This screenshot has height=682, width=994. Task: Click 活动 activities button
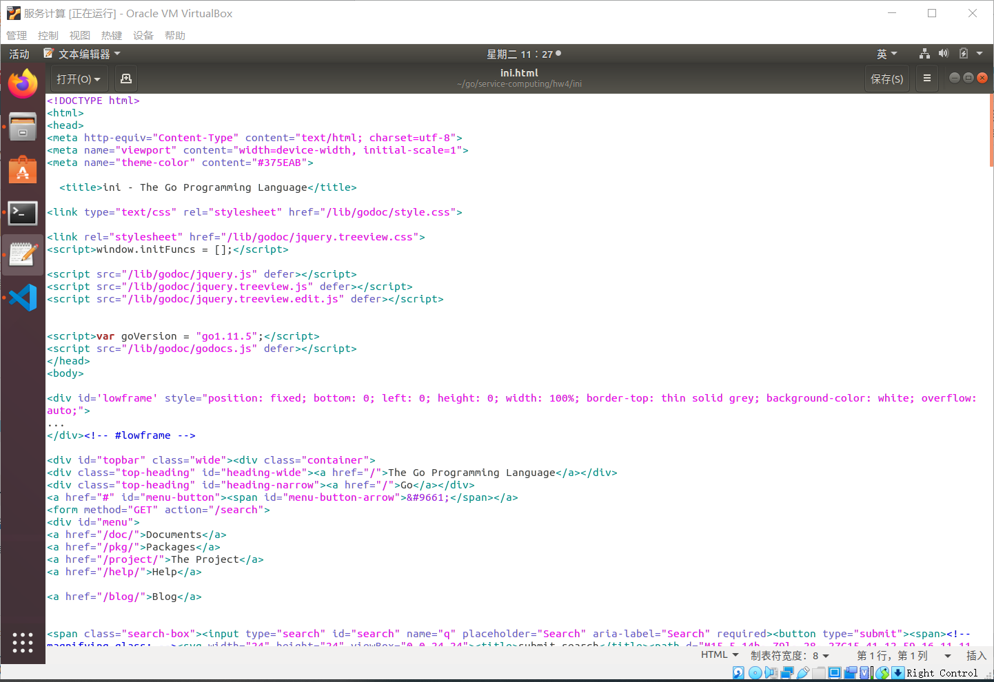click(19, 54)
